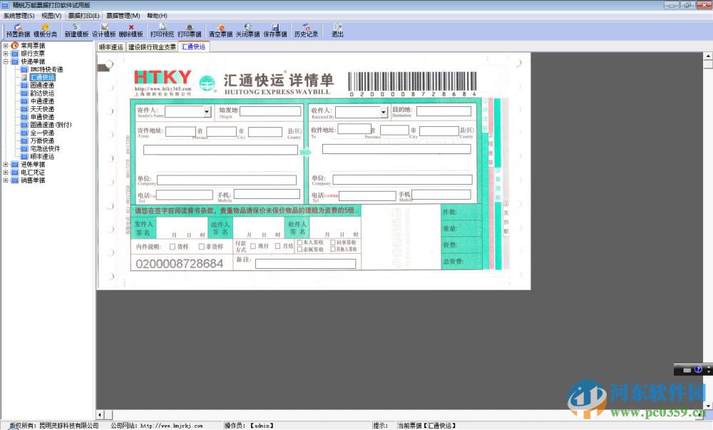Expand the 电汇凭证 tree node
Screen dimensions: 713x430
coord(6,173)
